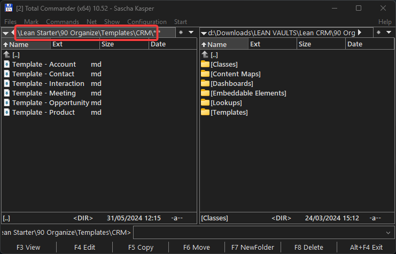This screenshot has width=396, height=254.
Task: Open left panel drive dropdown arrow
Action: (5, 33)
